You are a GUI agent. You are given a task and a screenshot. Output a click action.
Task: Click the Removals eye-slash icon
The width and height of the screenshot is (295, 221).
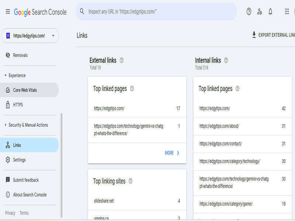coord(8,55)
